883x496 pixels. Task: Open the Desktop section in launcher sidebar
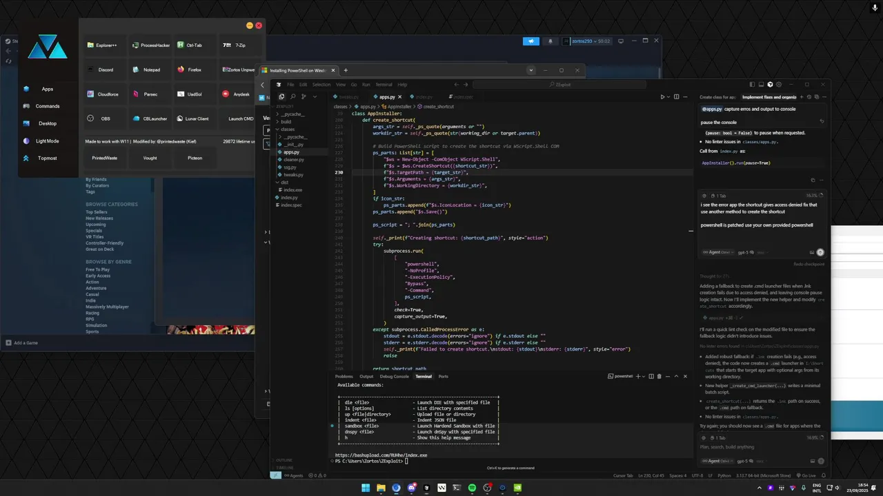coord(47,123)
